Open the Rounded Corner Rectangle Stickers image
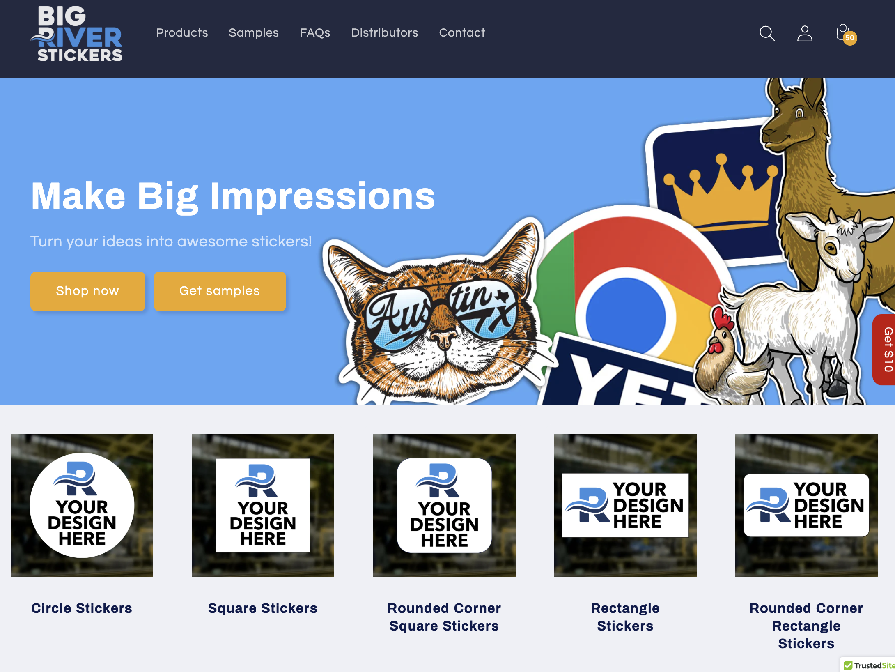The image size is (895, 672). [x=806, y=505]
